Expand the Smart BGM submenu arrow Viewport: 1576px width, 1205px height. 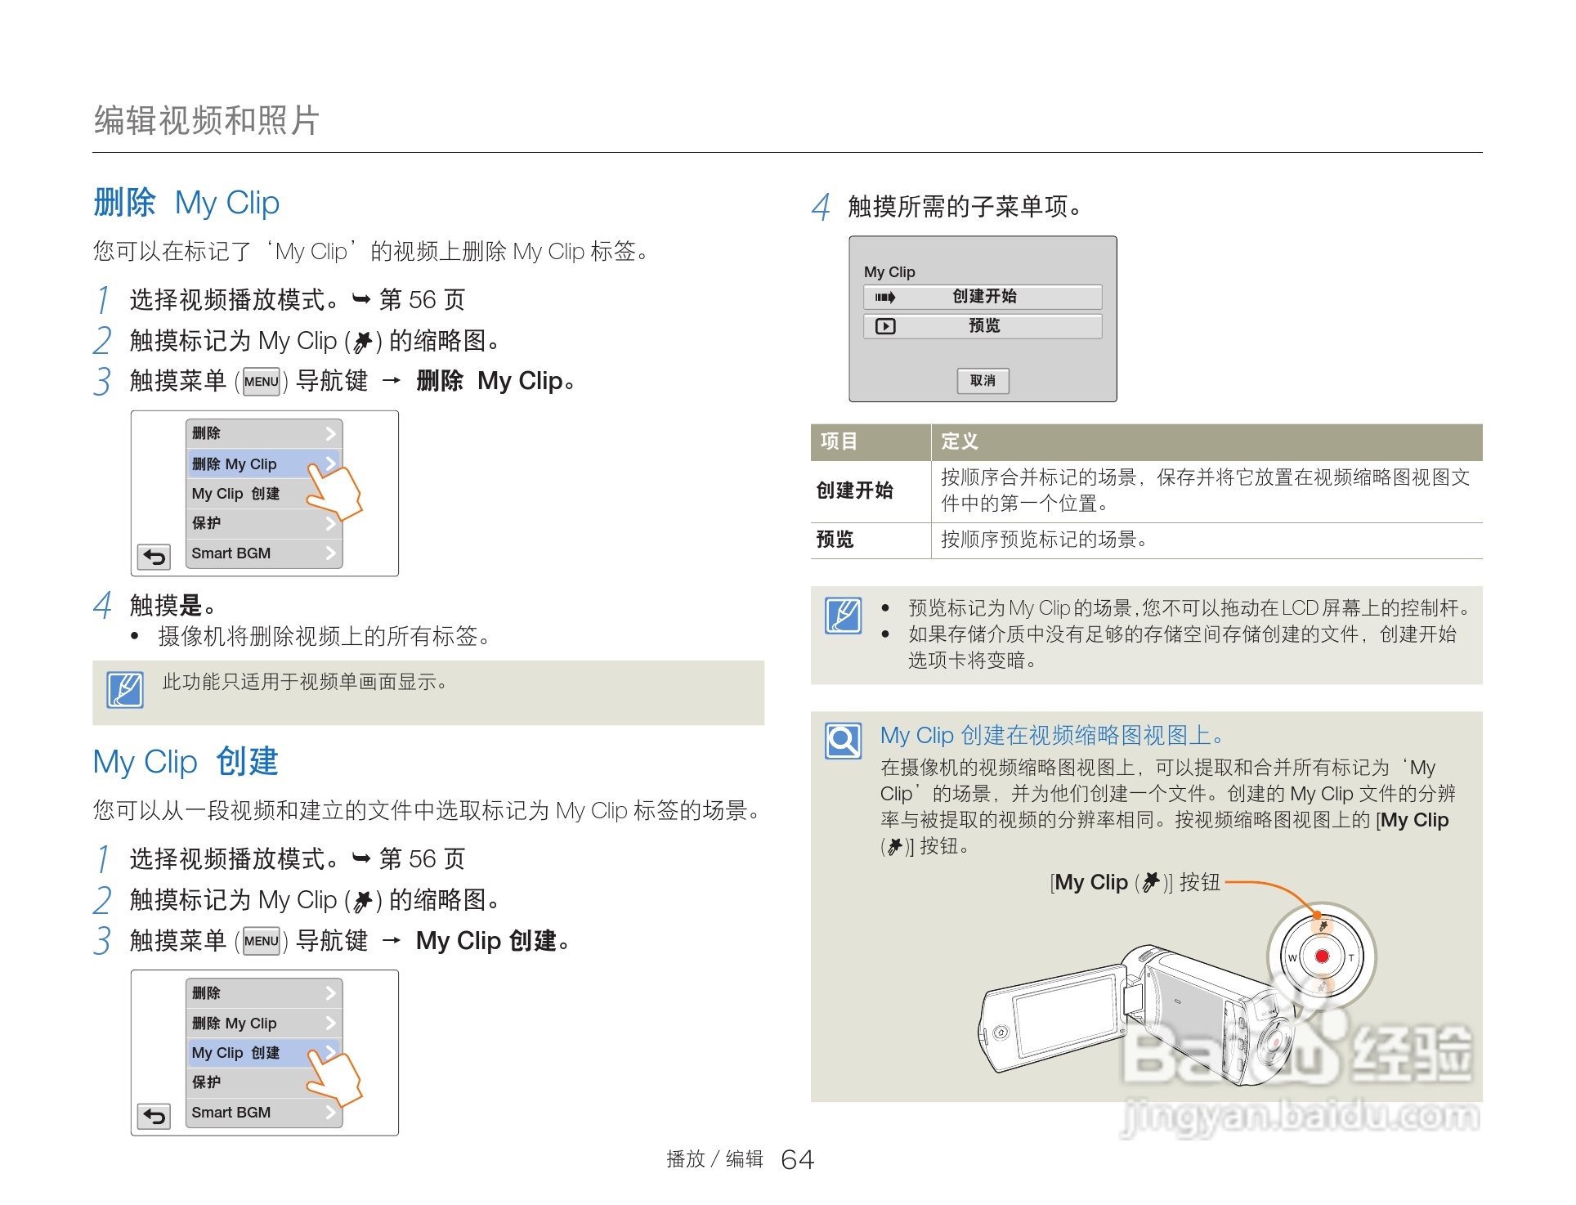[331, 553]
